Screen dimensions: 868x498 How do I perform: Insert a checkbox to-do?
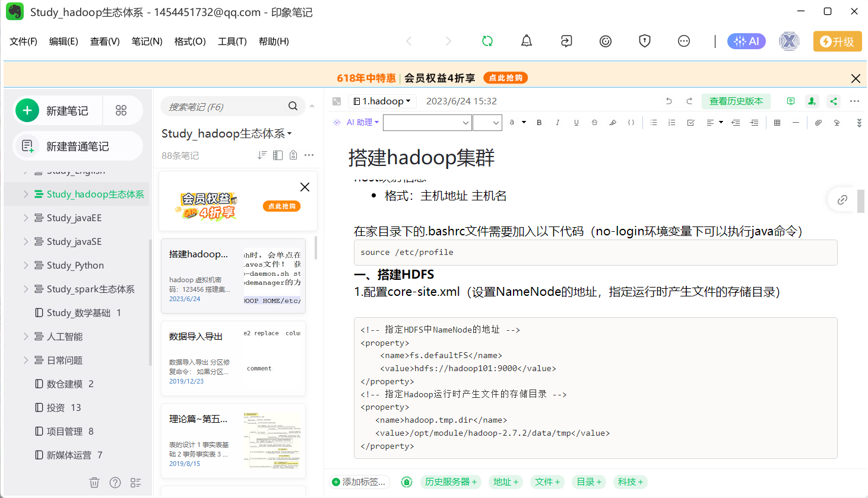(690, 122)
